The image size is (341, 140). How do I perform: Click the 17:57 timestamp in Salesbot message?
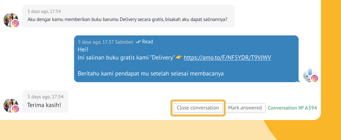(x=96, y=42)
